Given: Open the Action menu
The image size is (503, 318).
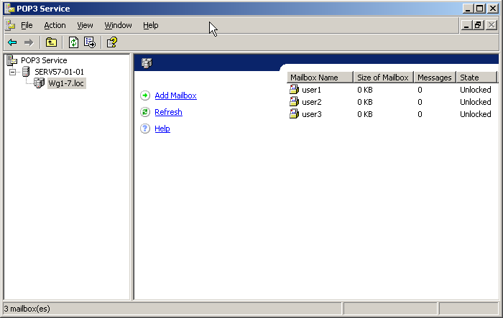Looking at the screenshot, I should click(x=55, y=25).
